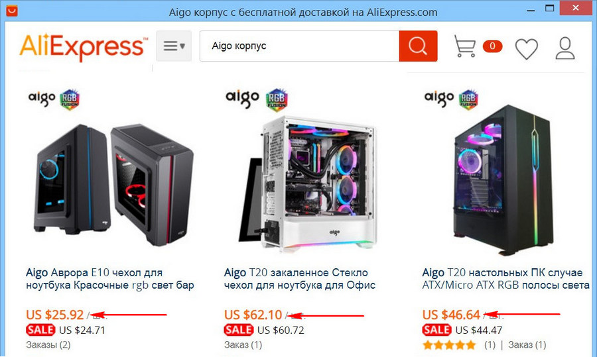Open the Aigo T20 закаленное Стекло title link
Screen dimensions: 597x357
(x=300, y=279)
